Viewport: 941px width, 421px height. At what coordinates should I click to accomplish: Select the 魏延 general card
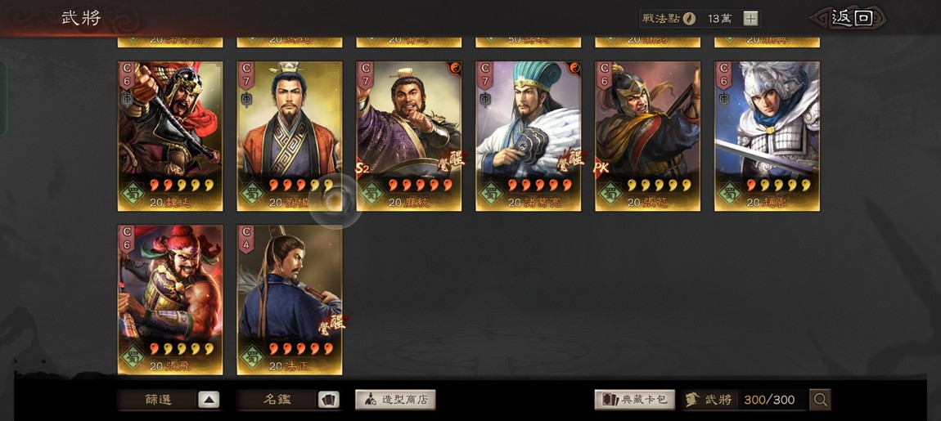(x=170, y=137)
